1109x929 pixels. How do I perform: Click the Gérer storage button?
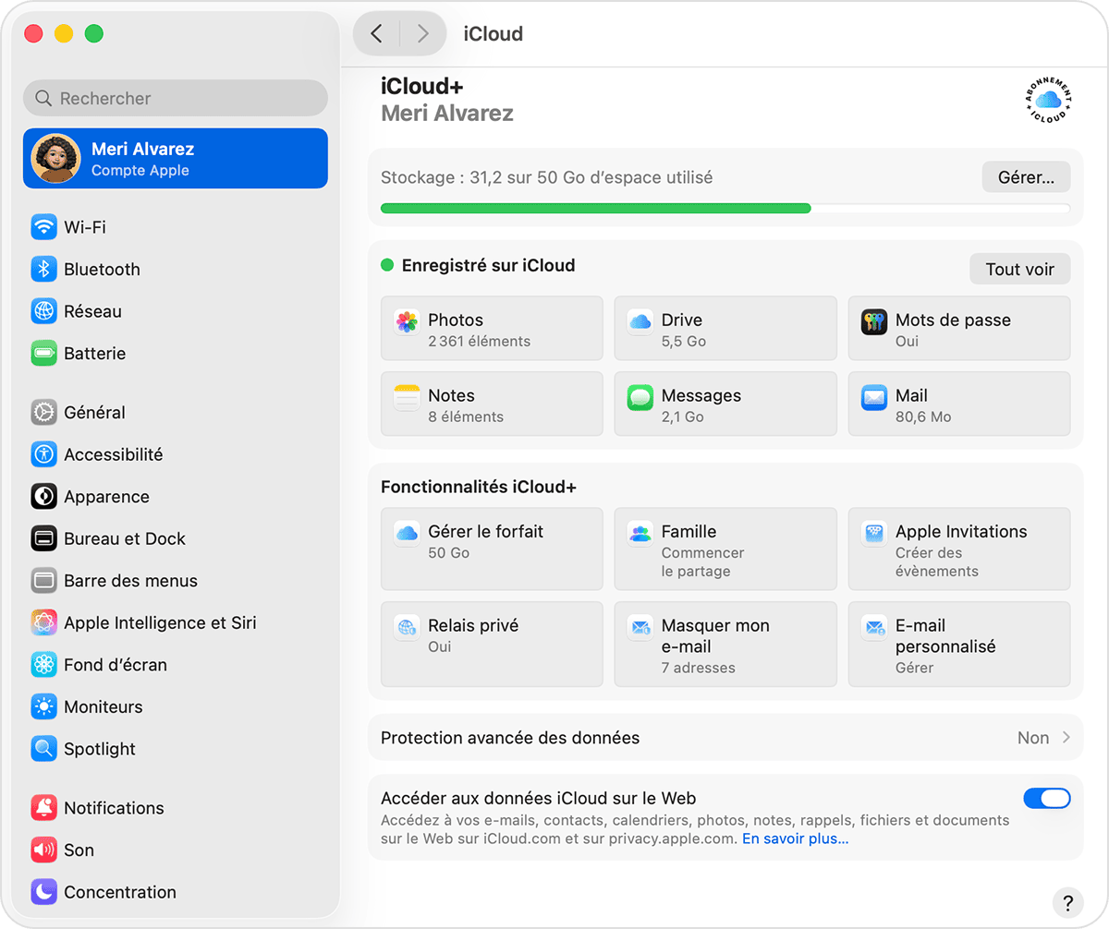1026,176
